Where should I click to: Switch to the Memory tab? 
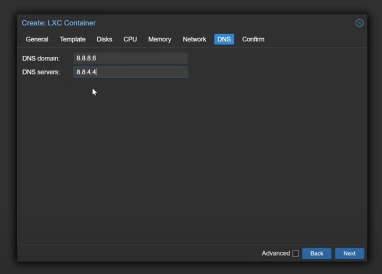(x=160, y=39)
